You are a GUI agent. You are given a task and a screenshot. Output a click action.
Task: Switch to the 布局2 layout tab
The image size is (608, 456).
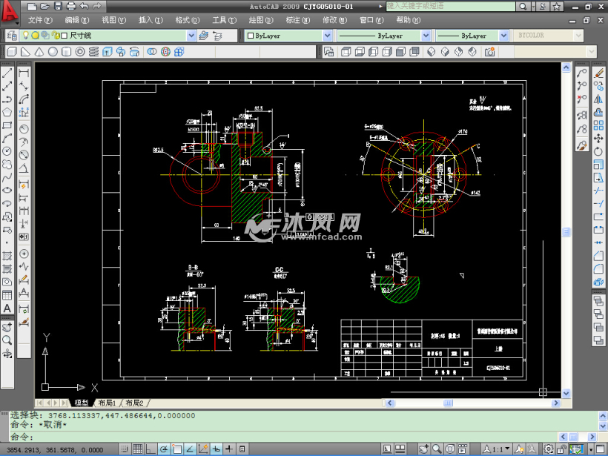tap(134, 403)
